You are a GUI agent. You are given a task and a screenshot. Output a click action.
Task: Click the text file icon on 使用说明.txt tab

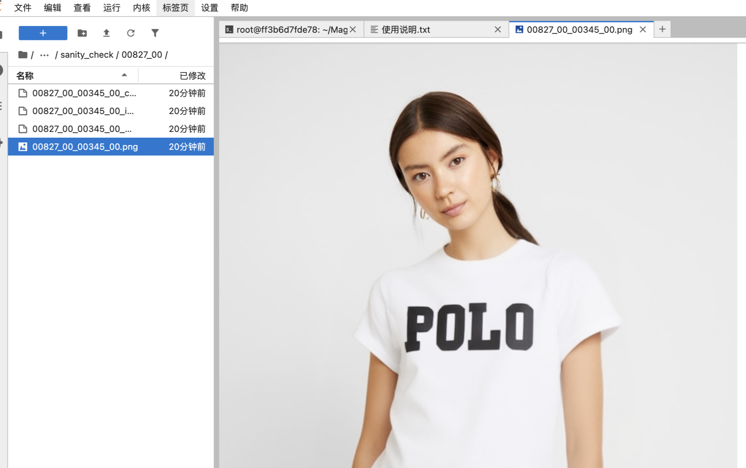[x=374, y=30]
